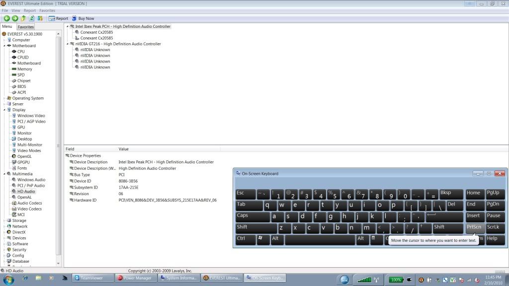The width and height of the screenshot is (509, 286).
Task: Click the Hardware ID value text
Action: point(168,201)
